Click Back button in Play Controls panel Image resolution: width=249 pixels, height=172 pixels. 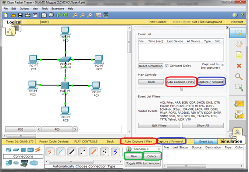[x=151, y=82]
